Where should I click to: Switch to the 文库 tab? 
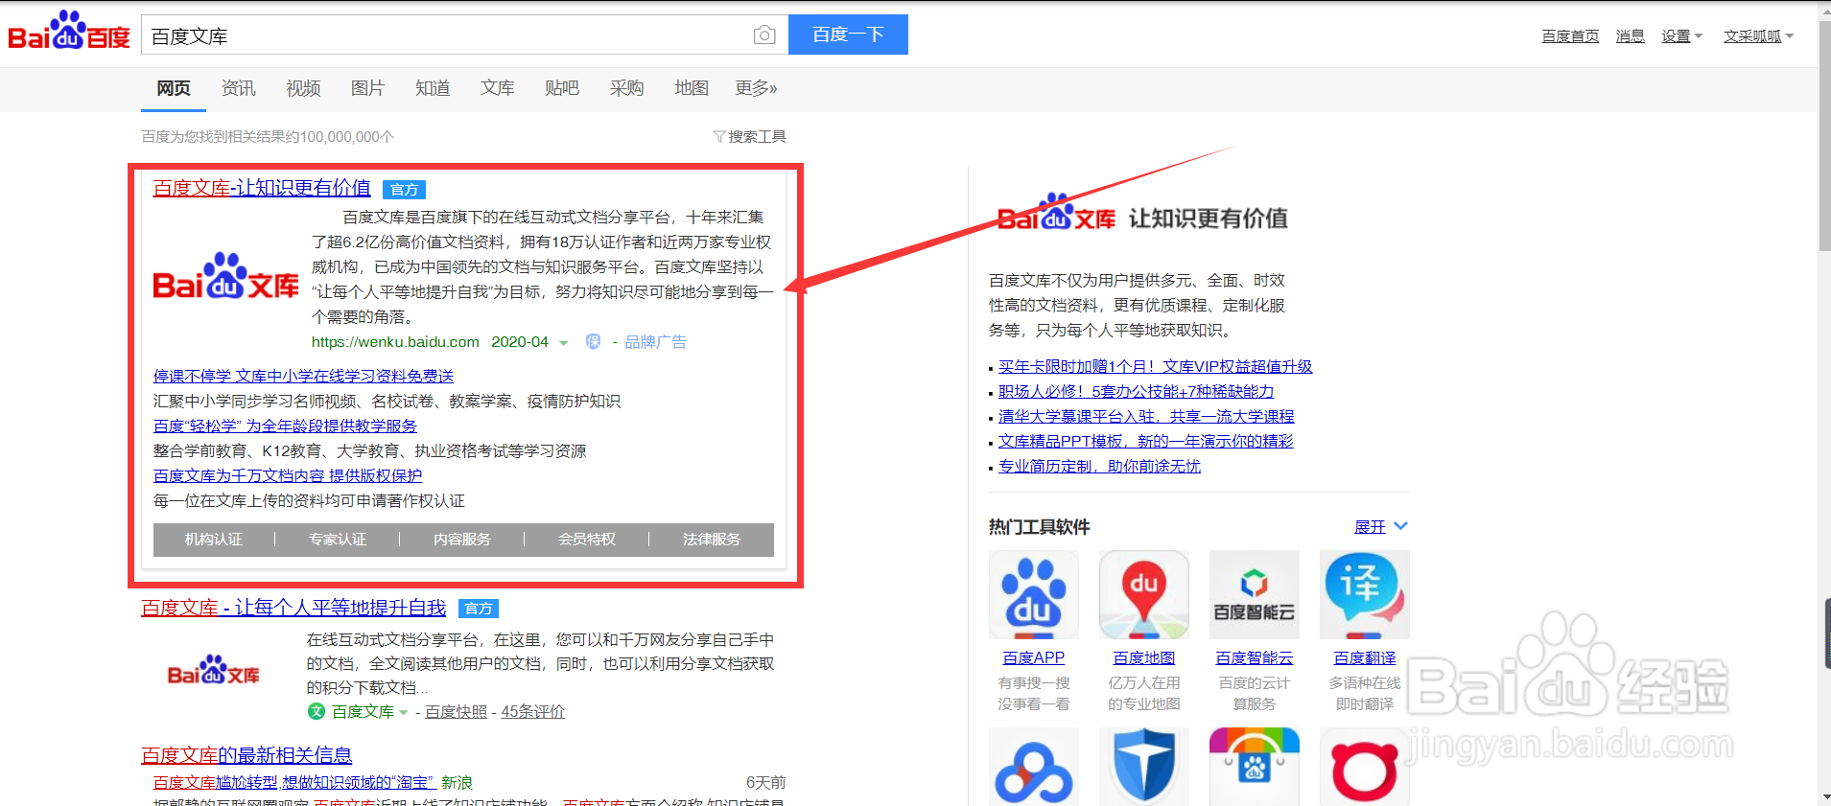[x=497, y=88]
